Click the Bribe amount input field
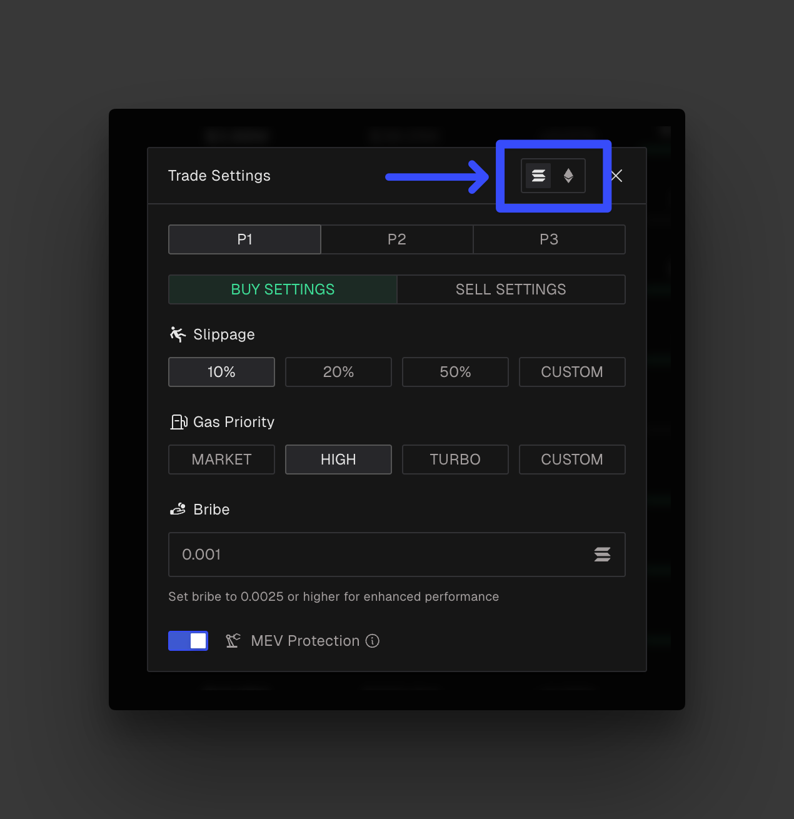 tap(375, 555)
